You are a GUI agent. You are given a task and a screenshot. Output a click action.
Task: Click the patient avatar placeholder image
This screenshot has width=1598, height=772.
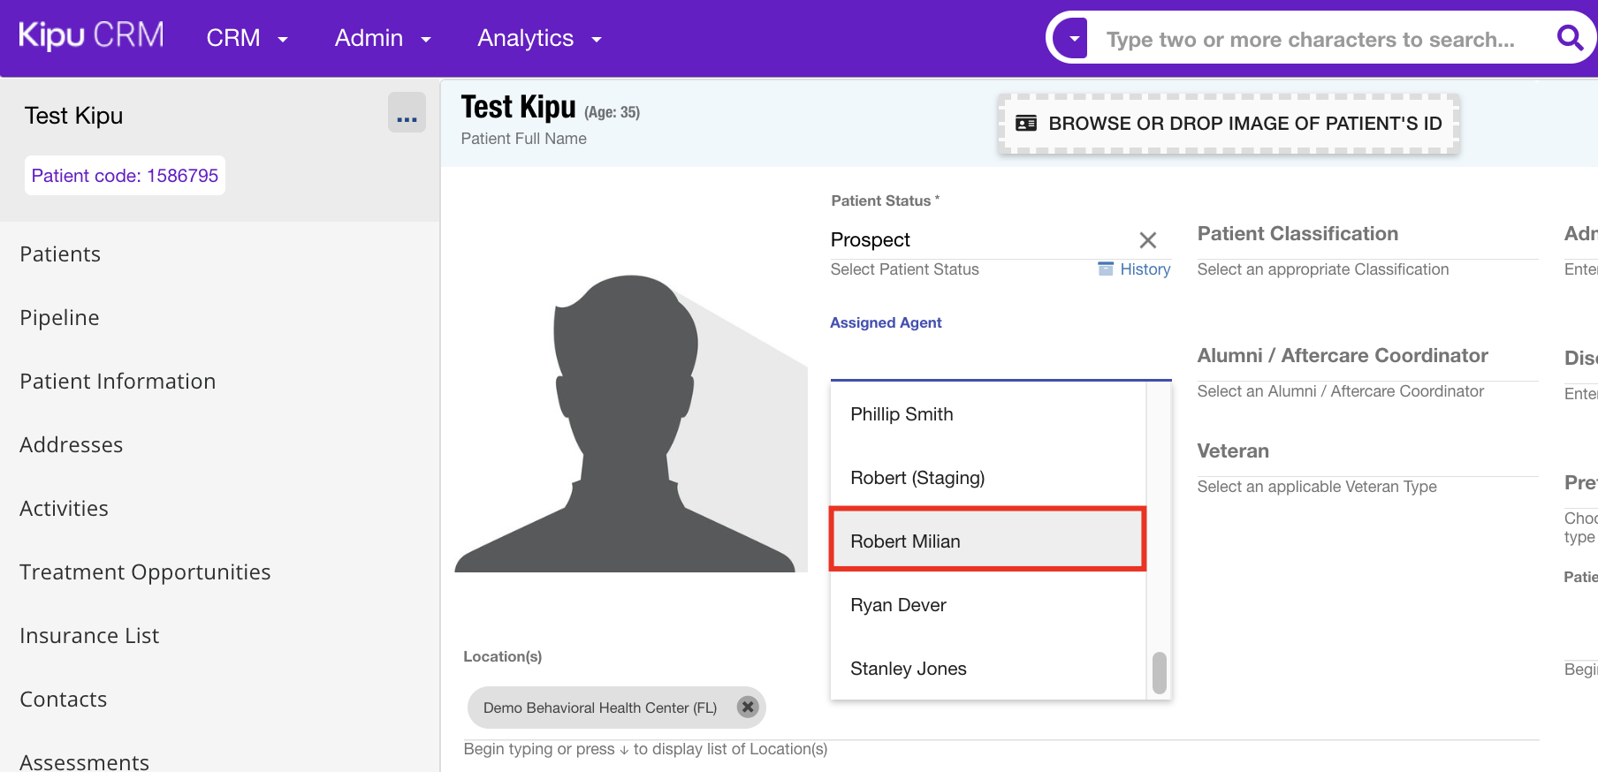pos(630,424)
